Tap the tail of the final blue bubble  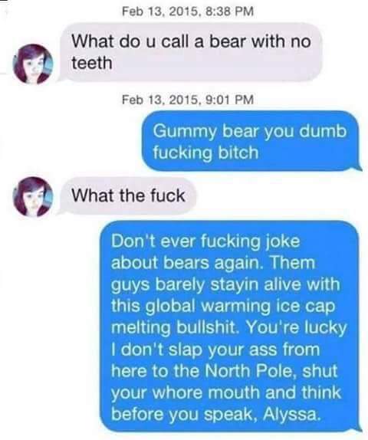[357, 429]
